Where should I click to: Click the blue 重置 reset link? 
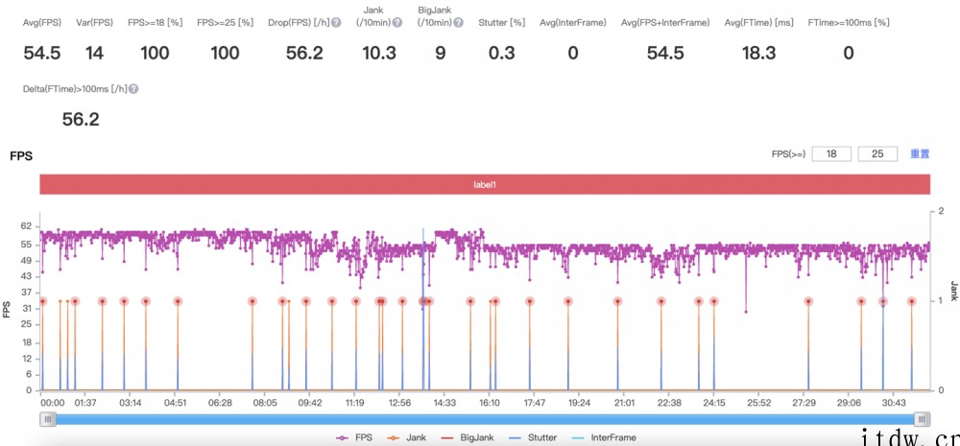click(x=920, y=154)
